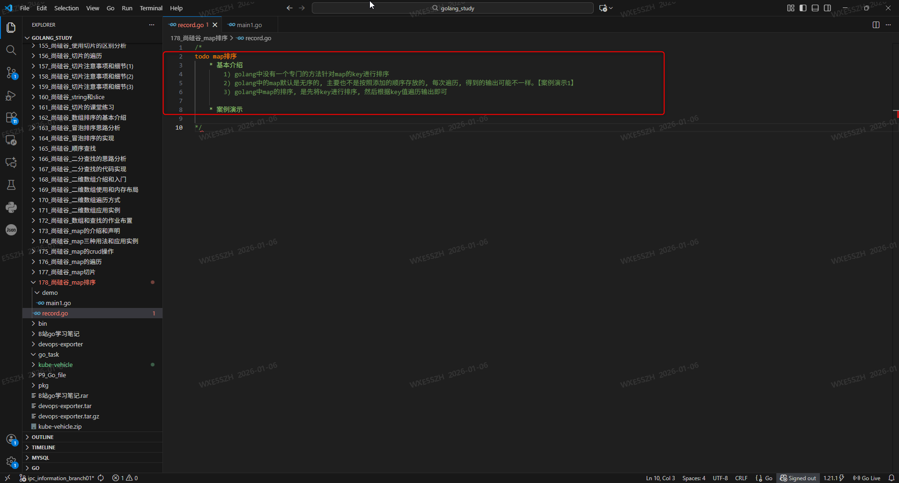Open the Customize Layout icon
This screenshot has height=483, width=899.
[791, 8]
